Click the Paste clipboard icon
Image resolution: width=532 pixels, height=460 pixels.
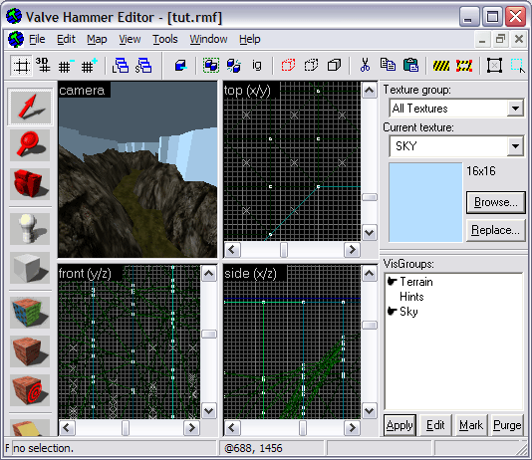(410, 65)
